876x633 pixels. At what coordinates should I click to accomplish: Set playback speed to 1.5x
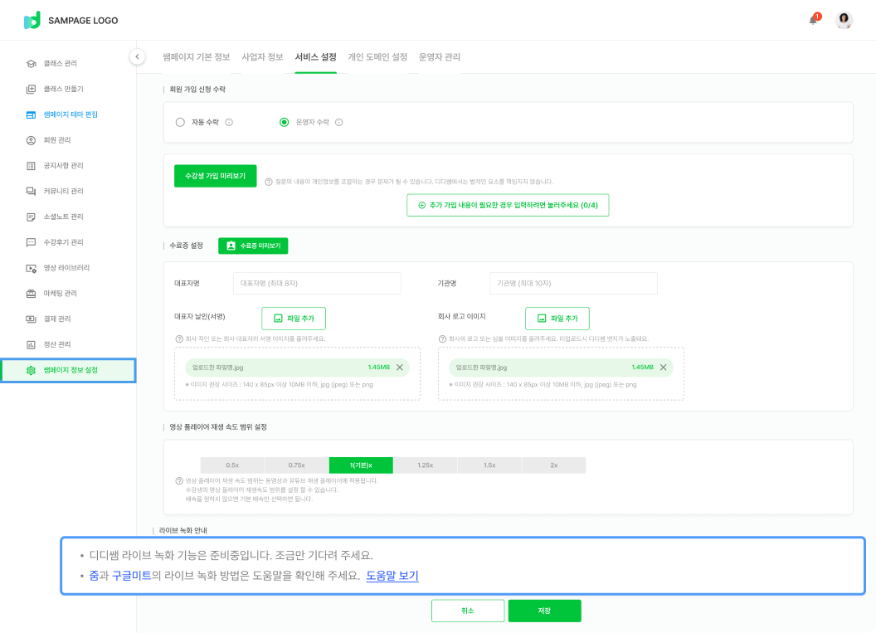[x=489, y=465]
